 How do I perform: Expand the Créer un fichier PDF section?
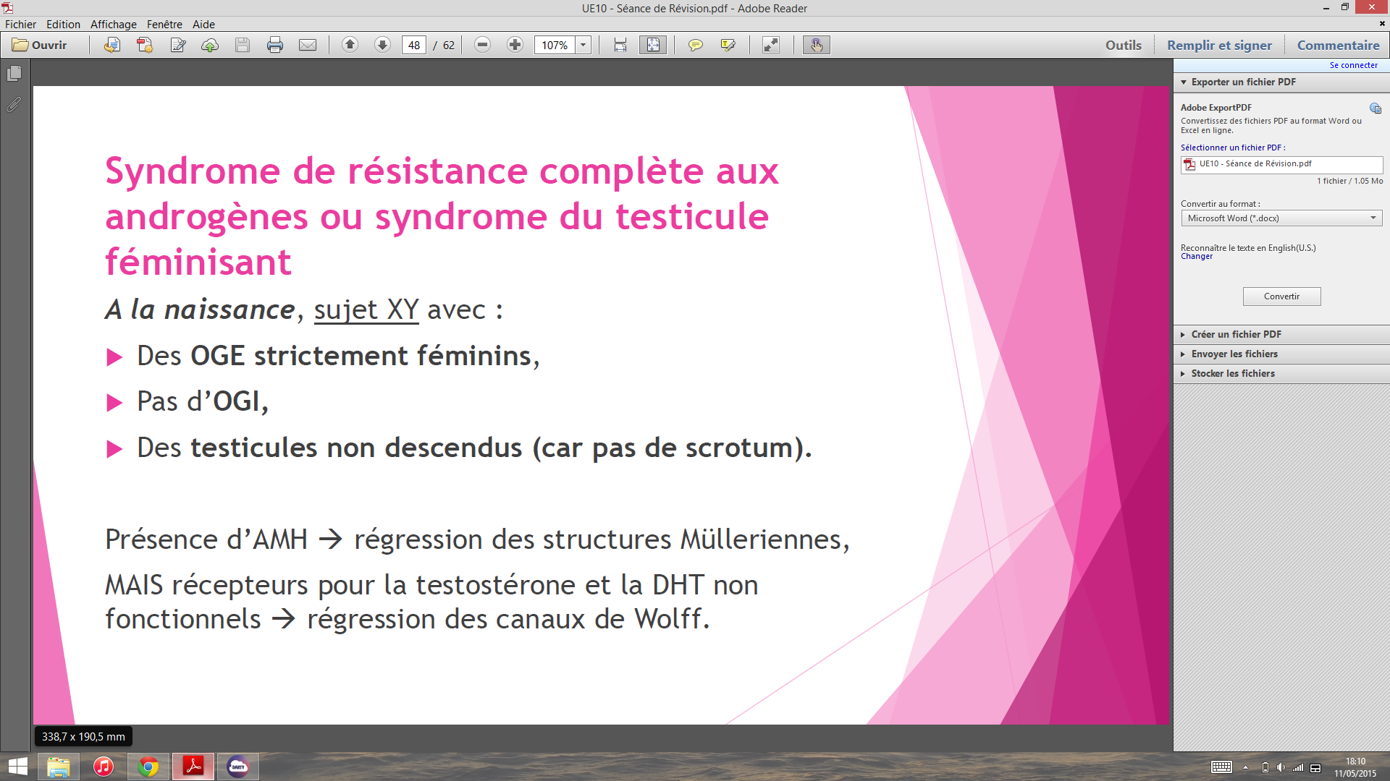click(x=1236, y=334)
